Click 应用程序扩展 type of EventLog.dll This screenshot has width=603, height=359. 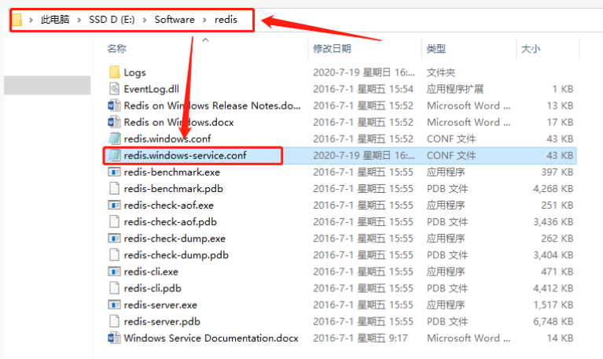coord(455,89)
